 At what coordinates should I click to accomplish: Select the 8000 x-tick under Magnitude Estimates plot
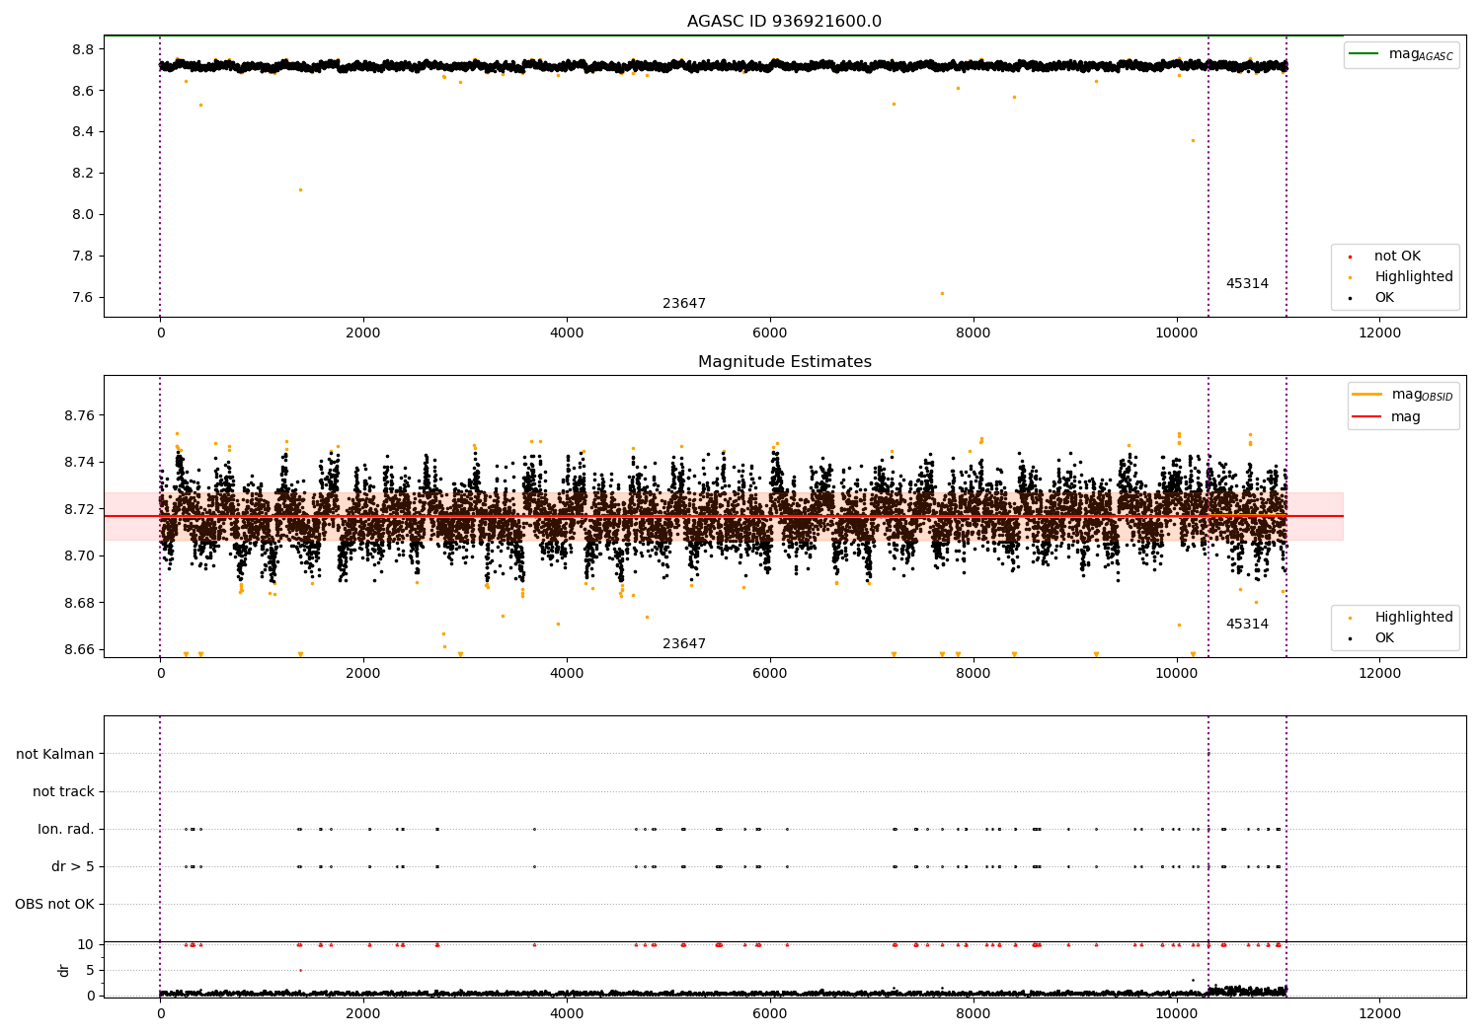point(974,674)
